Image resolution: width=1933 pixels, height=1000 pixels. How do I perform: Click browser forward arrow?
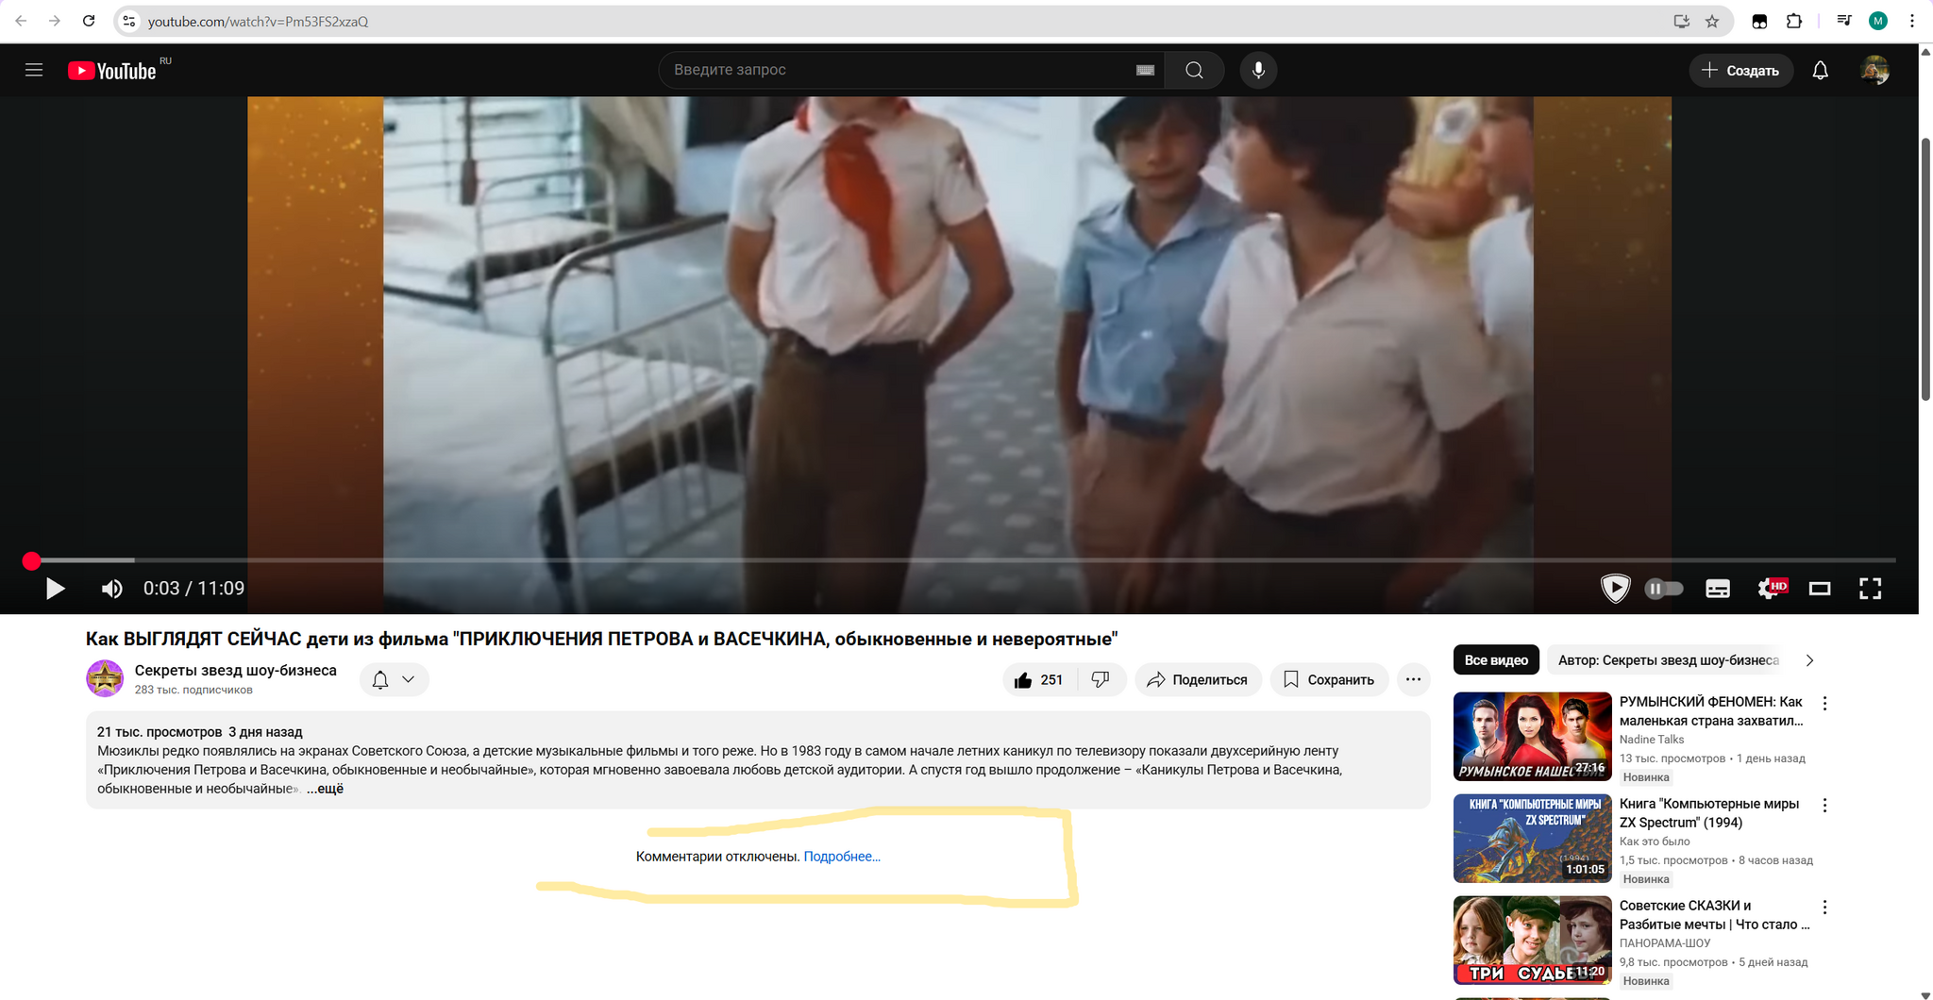(x=55, y=21)
